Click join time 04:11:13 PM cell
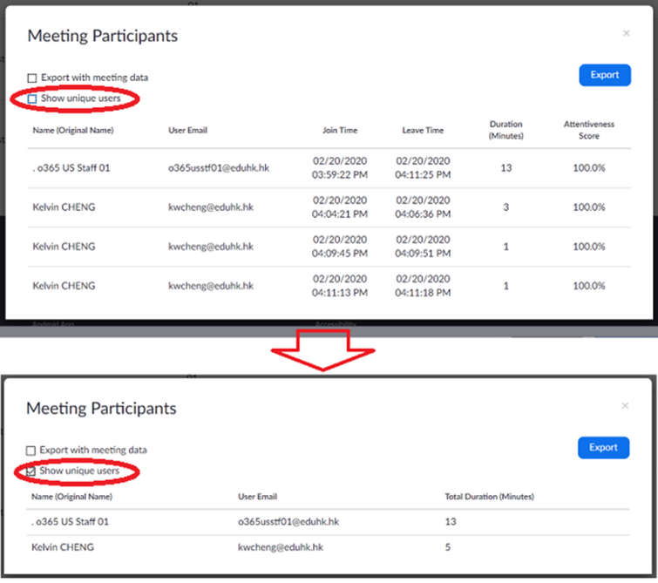 coord(340,286)
